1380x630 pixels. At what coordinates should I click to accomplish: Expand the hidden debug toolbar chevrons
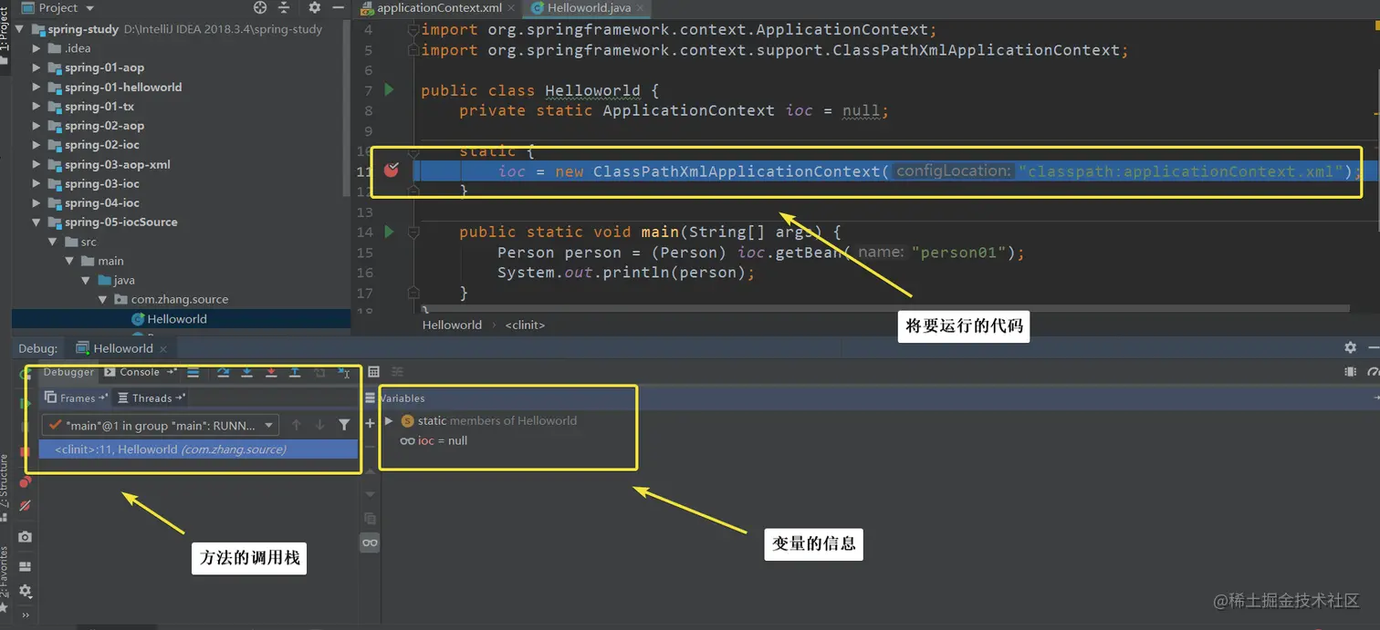pos(26,615)
